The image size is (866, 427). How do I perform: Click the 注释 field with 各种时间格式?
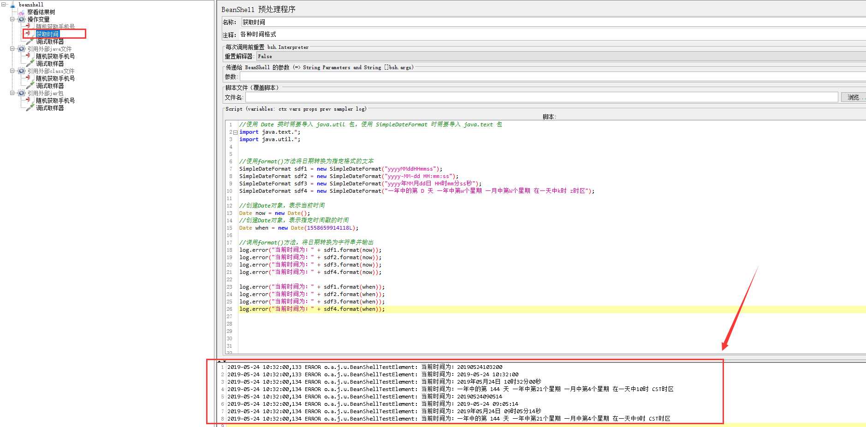point(552,35)
